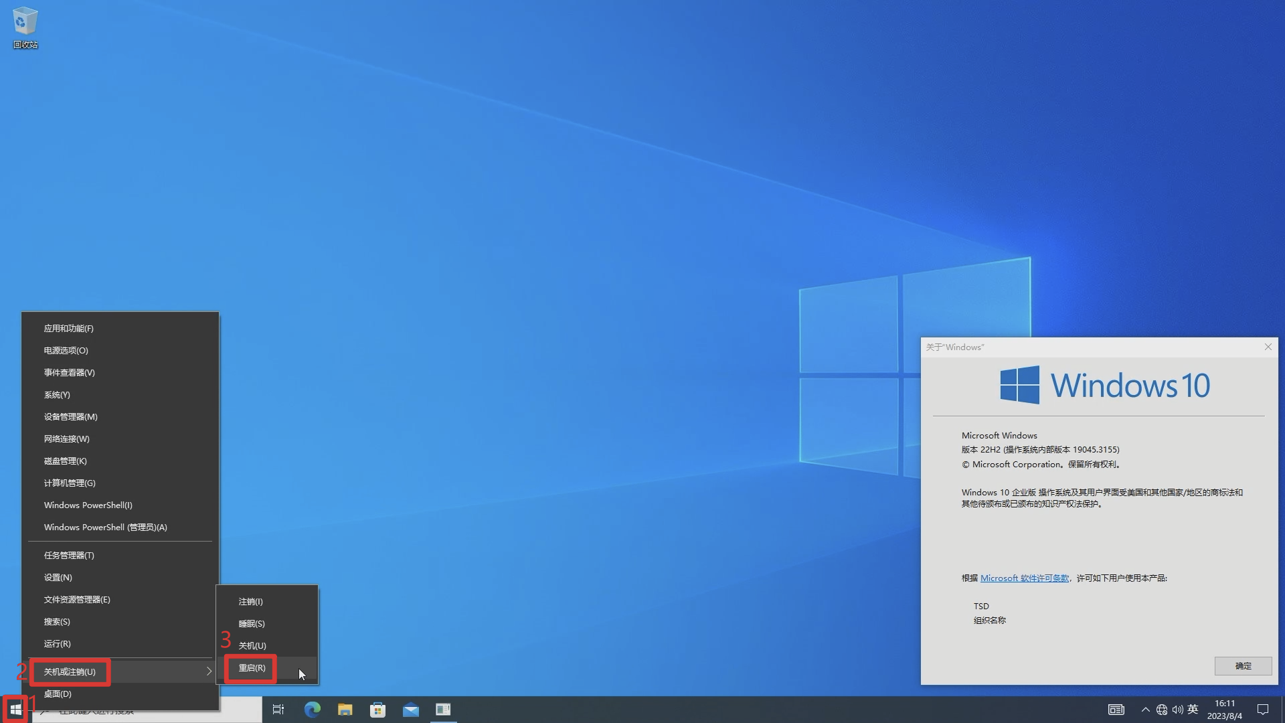Open the Action Center notifications icon

pyautogui.click(x=1263, y=710)
